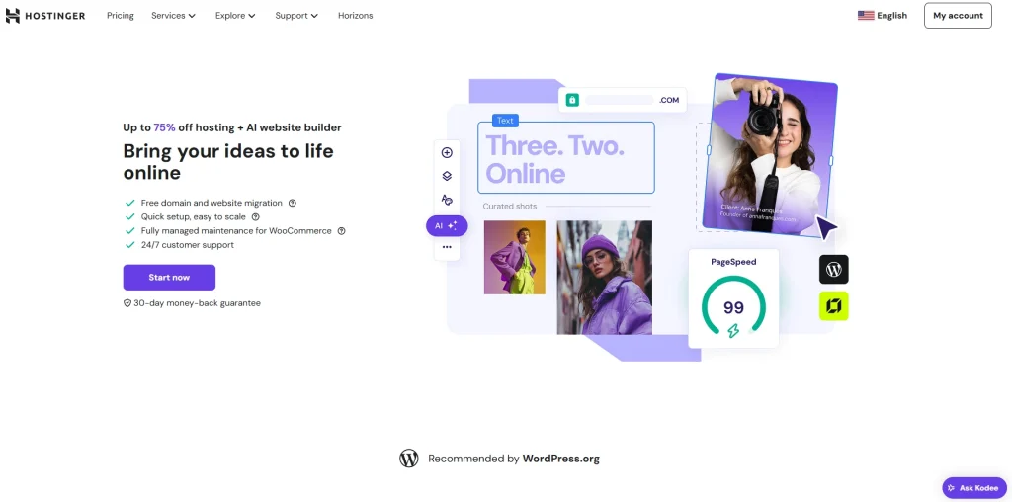Image resolution: width=1012 pixels, height=502 pixels.
Task: Expand the Explore dropdown menu
Action: pos(235,16)
